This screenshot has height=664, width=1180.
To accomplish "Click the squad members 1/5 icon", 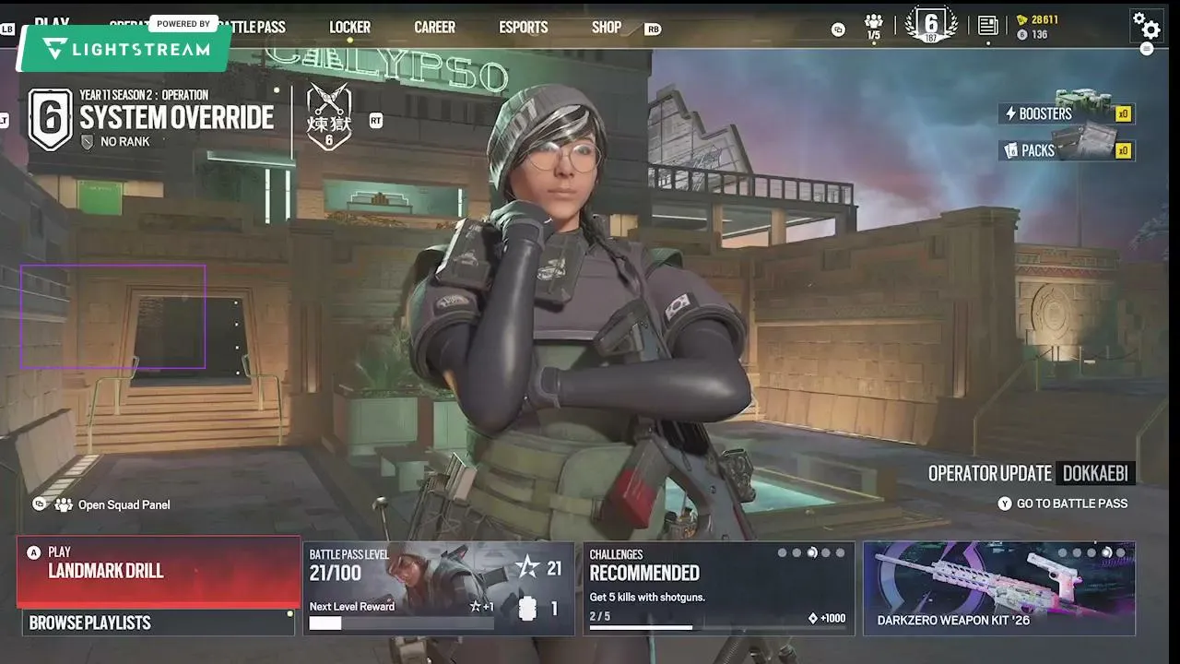I will coord(874,27).
